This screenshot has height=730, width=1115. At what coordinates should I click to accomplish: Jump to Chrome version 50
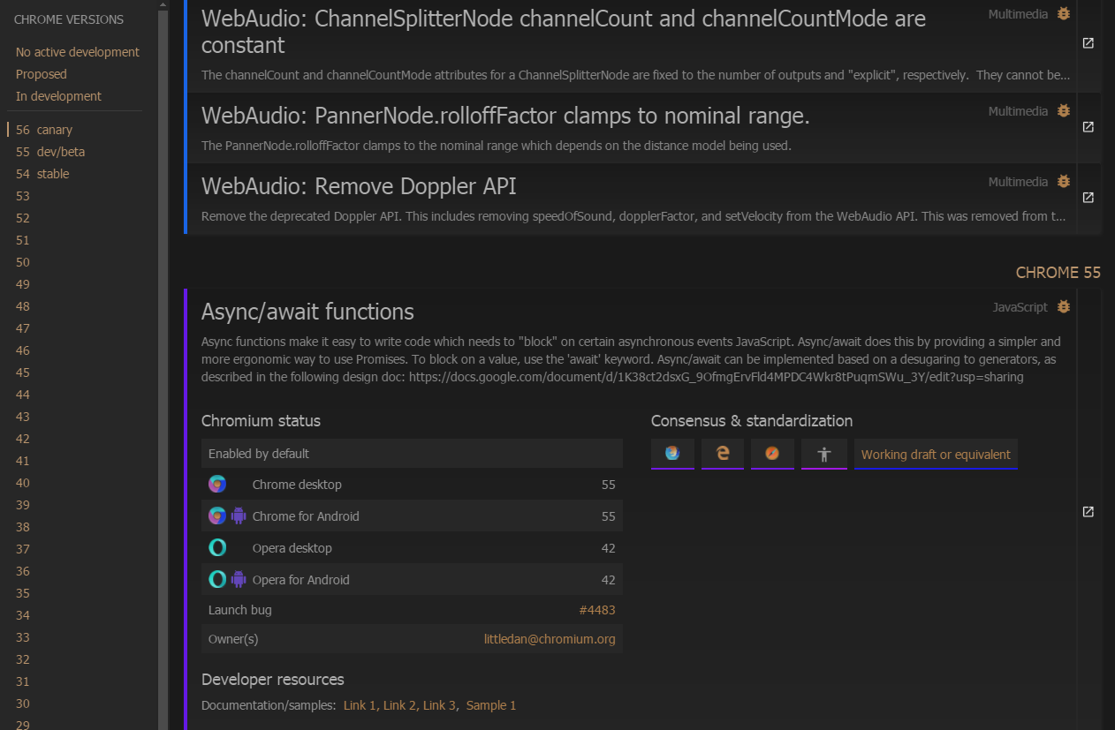[x=23, y=262]
